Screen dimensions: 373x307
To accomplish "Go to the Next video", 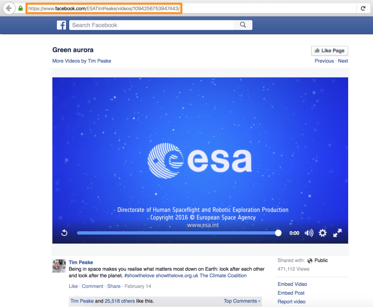I will tap(343, 61).
